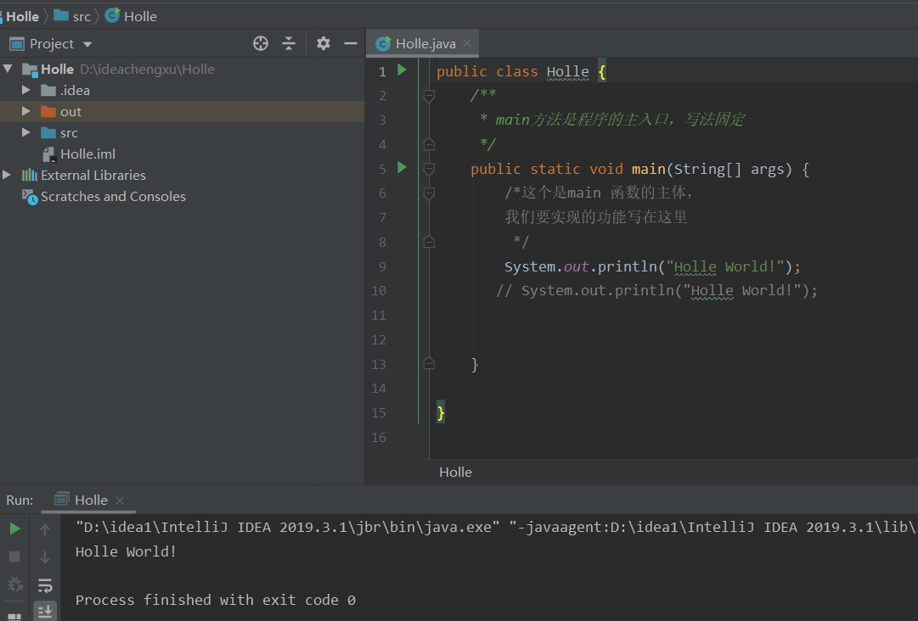Click the down stack trace arrow
Viewport: 918px width, 621px height.
pos(45,557)
